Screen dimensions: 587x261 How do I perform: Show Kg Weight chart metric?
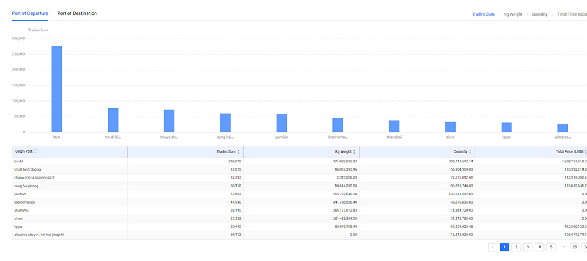coord(513,14)
